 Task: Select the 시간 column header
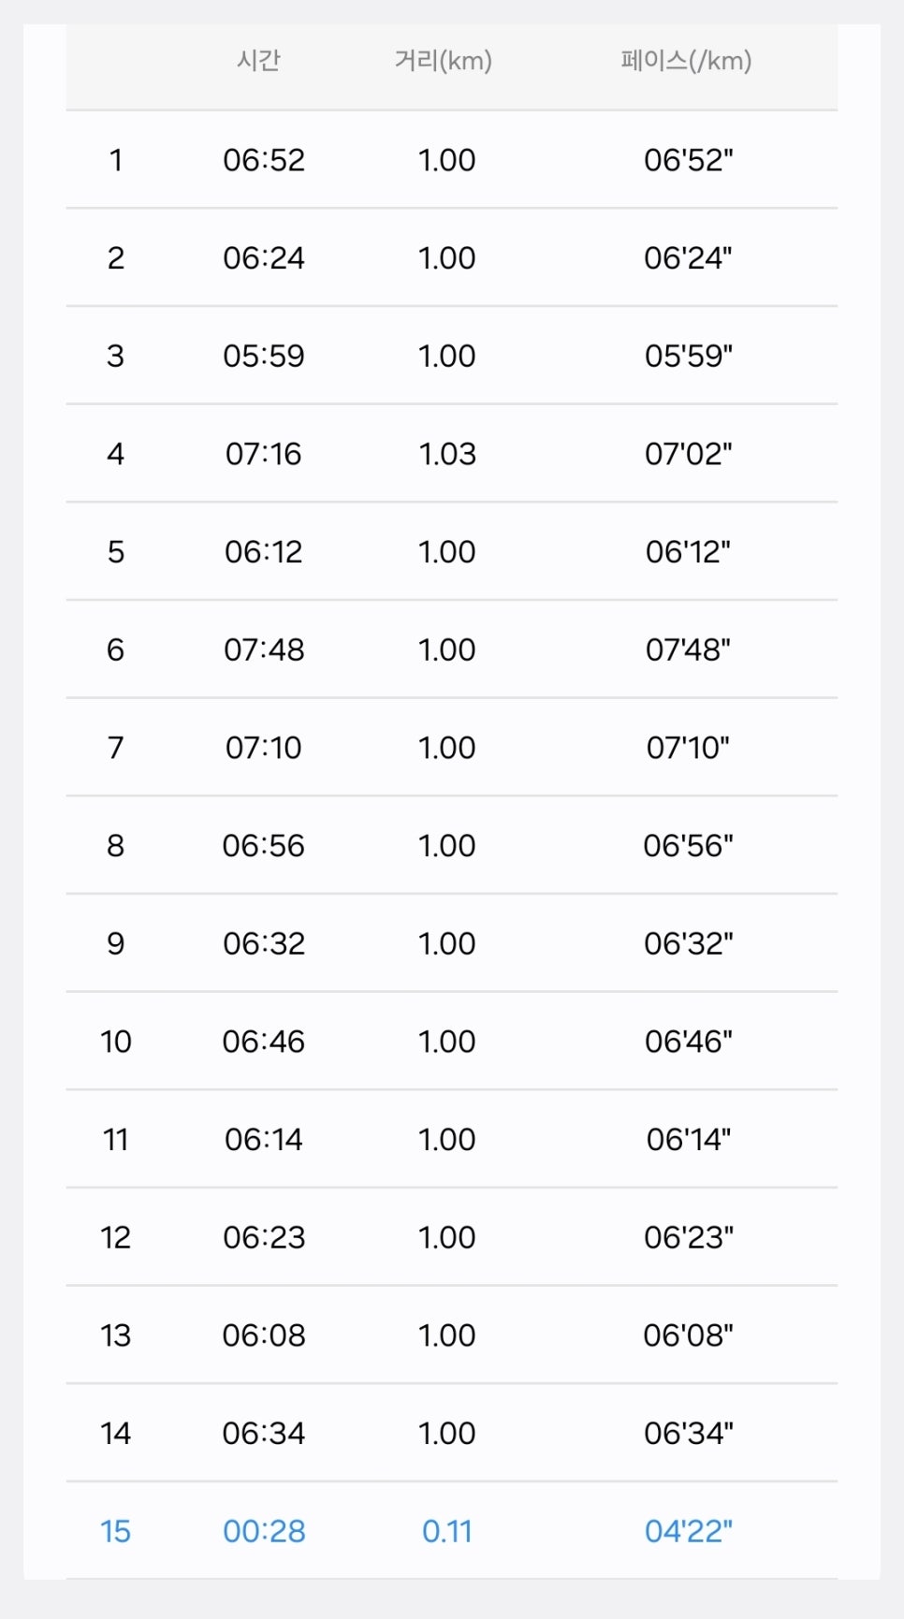[258, 61]
